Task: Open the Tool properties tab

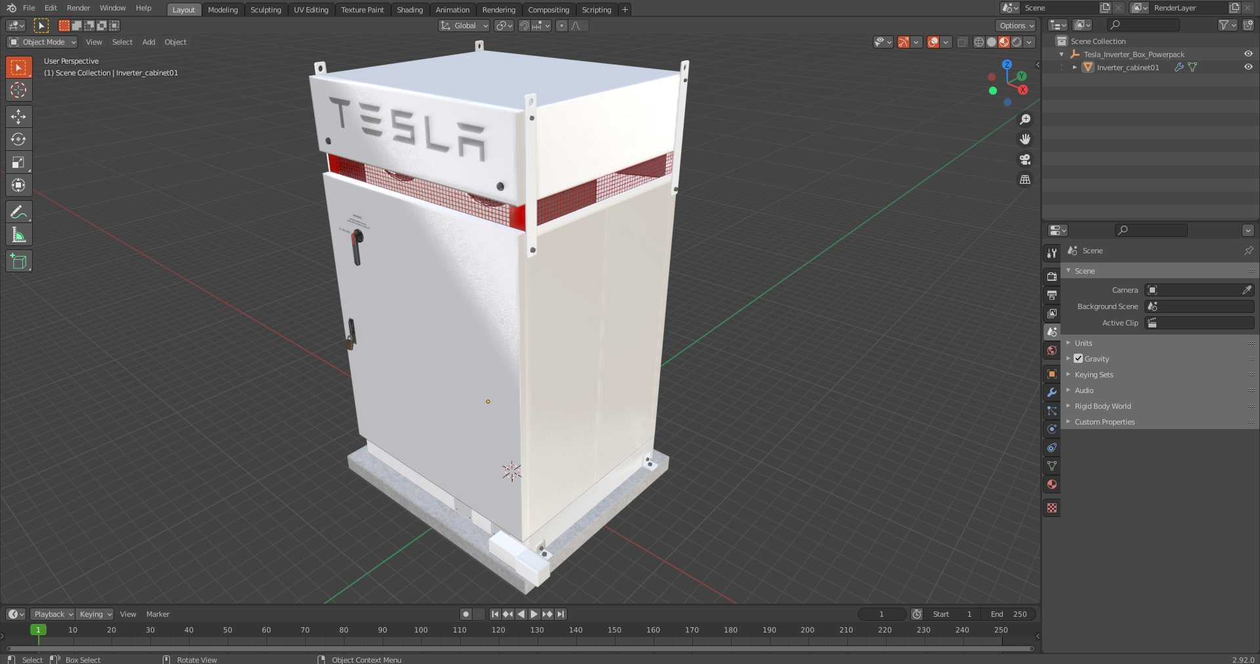Action: point(1052,253)
